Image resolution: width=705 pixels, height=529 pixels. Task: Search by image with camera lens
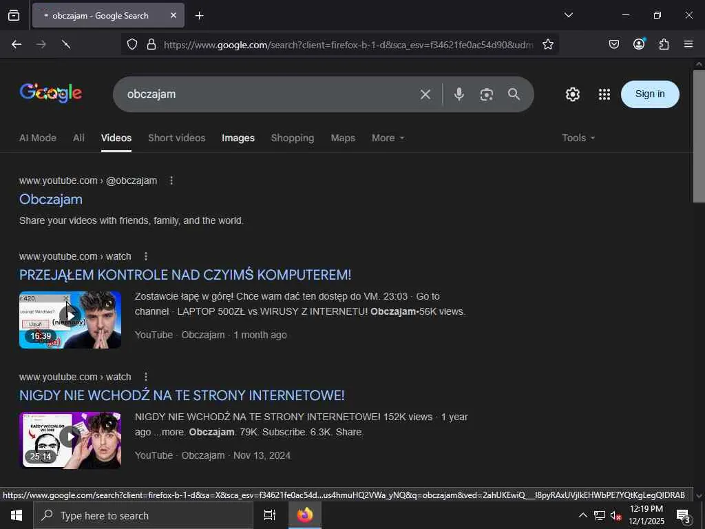pyautogui.click(x=487, y=94)
